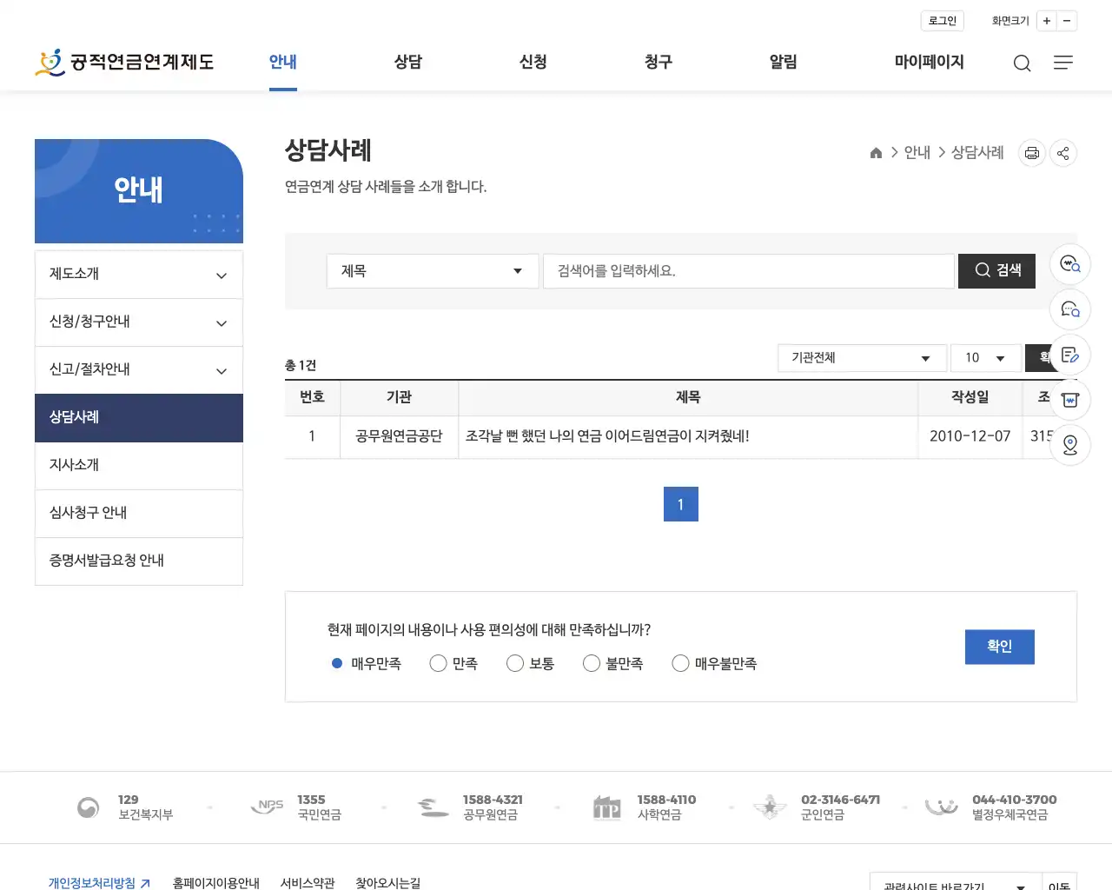Screen dimensions: 1112x890
Task: Choose the 보통 rating option
Action: pyautogui.click(x=514, y=662)
